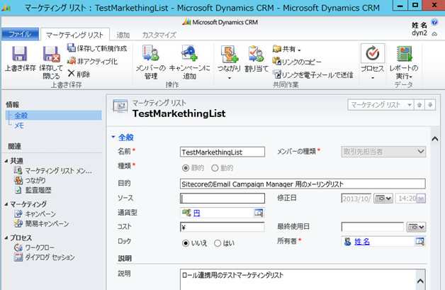Collapse the 全般 section

[x=113, y=137]
